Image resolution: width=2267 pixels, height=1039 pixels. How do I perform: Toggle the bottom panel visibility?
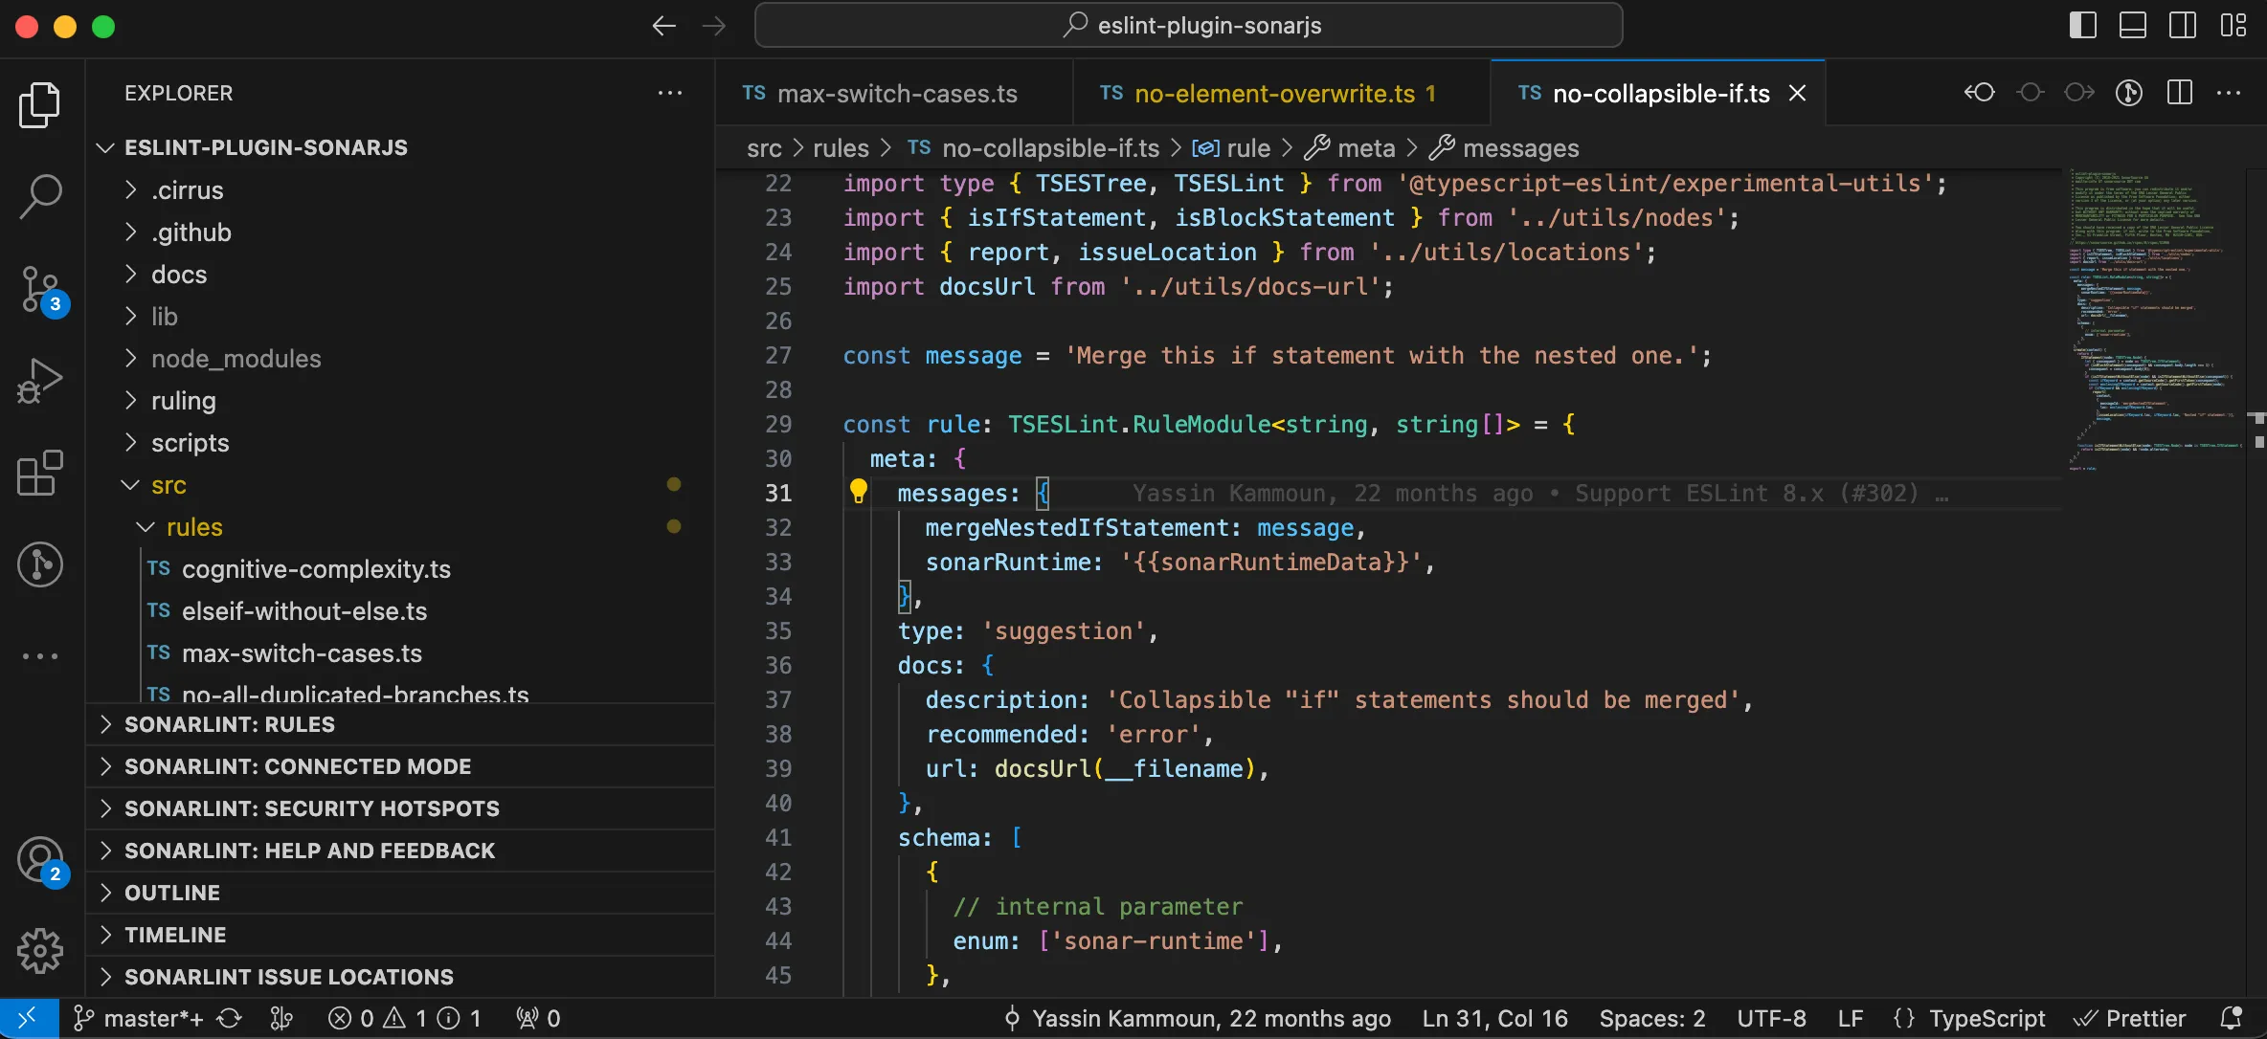pos(2133,26)
